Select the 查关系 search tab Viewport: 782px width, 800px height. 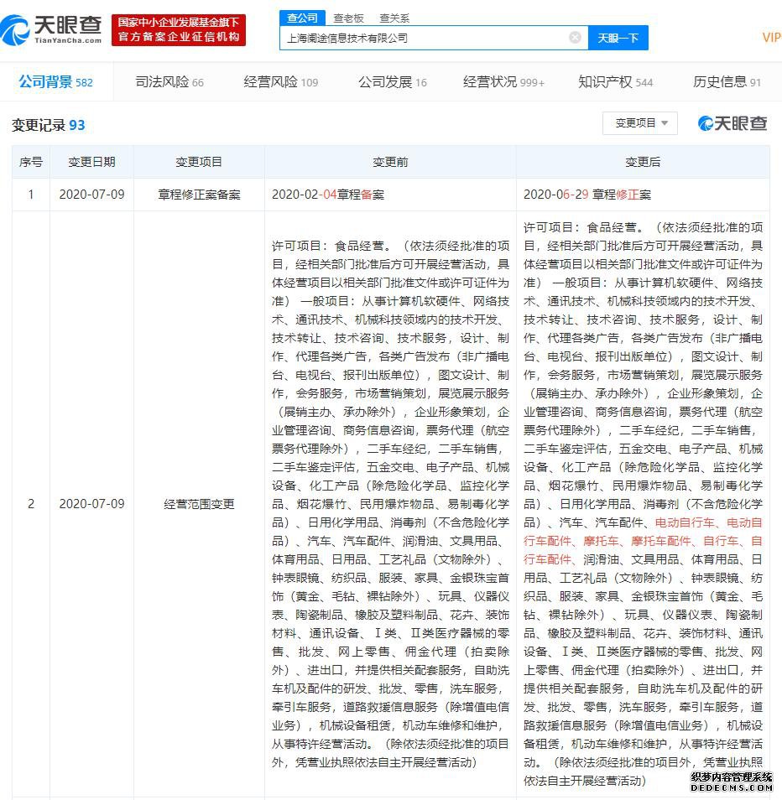point(394,18)
